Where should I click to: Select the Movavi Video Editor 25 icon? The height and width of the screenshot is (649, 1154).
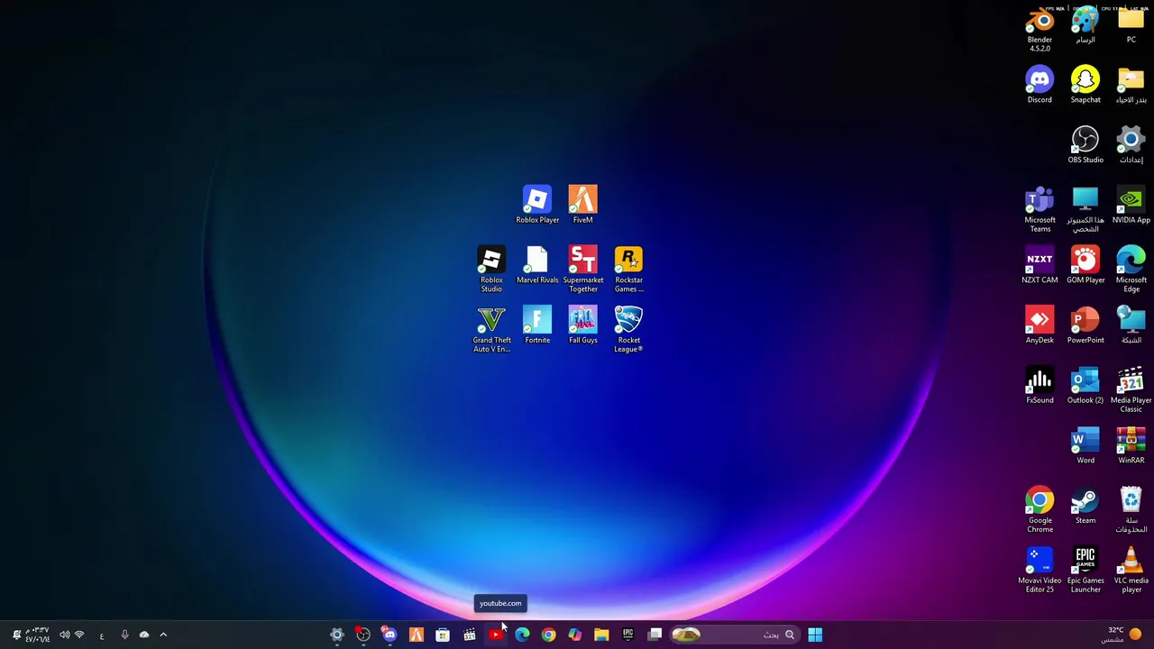(1040, 570)
